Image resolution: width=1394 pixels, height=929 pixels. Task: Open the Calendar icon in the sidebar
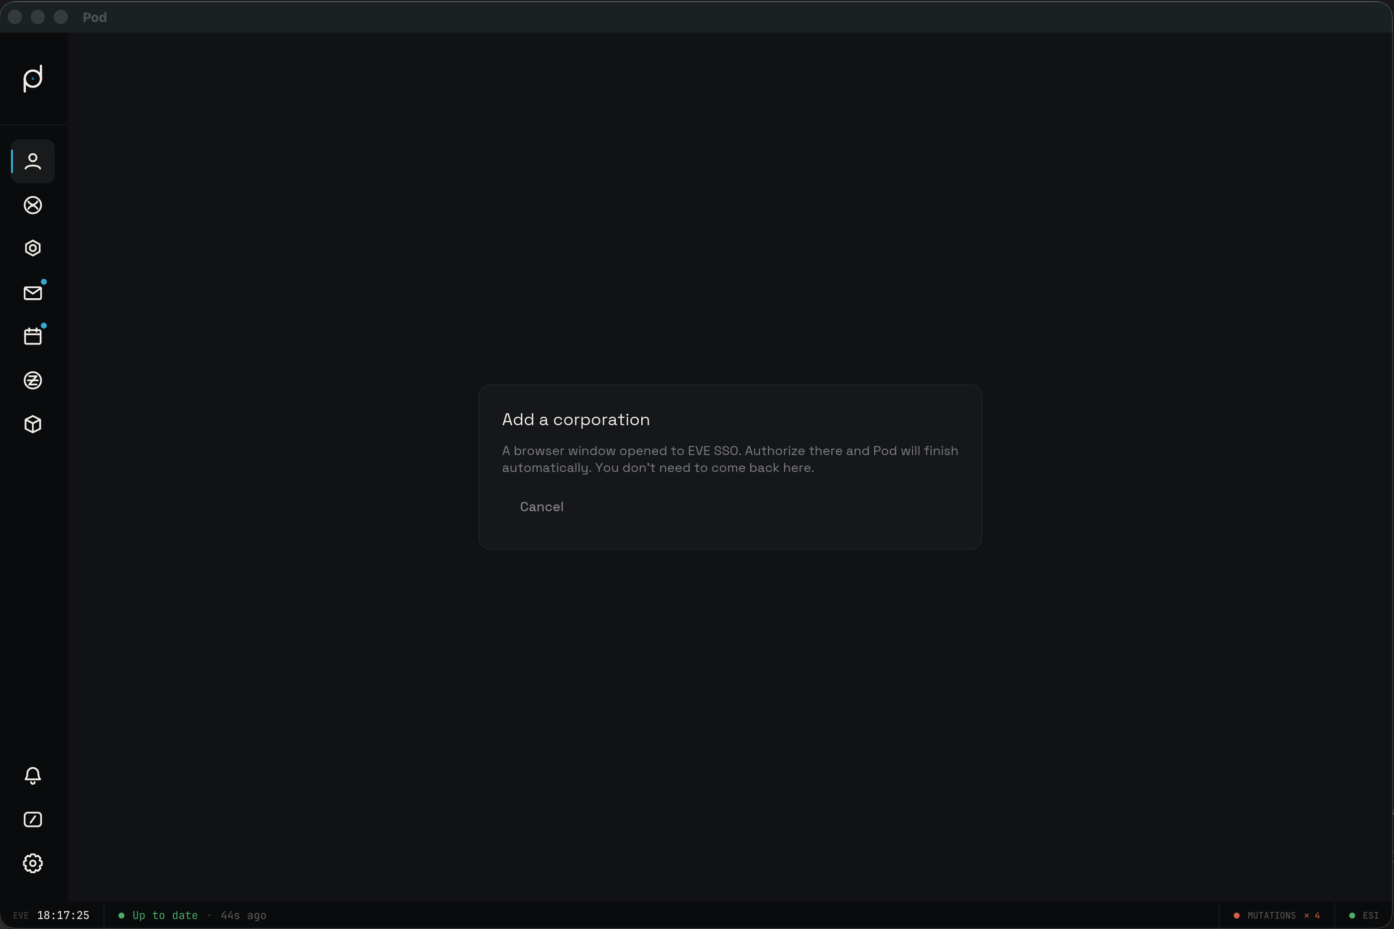click(x=32, y=337)
